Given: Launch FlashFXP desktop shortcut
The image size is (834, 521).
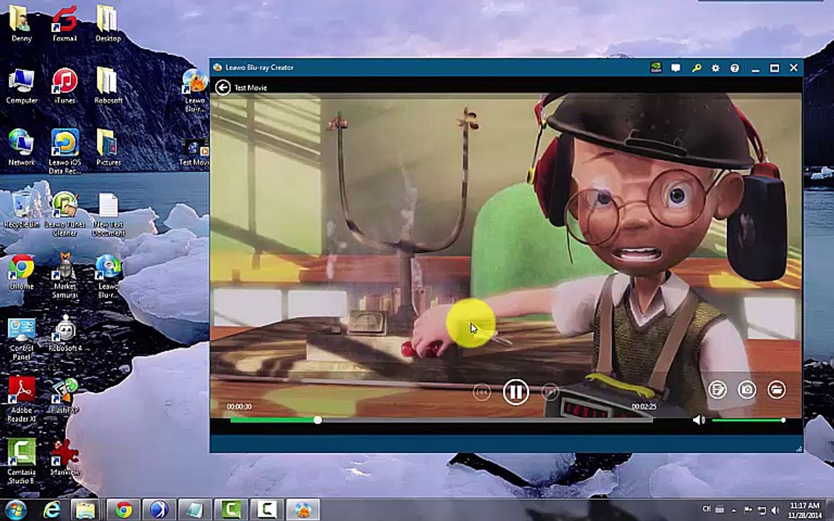Looking at the screenshot, I should pos(64,396).
